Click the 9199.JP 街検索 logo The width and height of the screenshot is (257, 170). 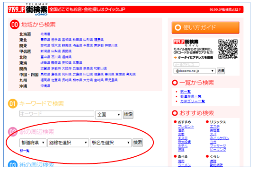coord(28,9)
